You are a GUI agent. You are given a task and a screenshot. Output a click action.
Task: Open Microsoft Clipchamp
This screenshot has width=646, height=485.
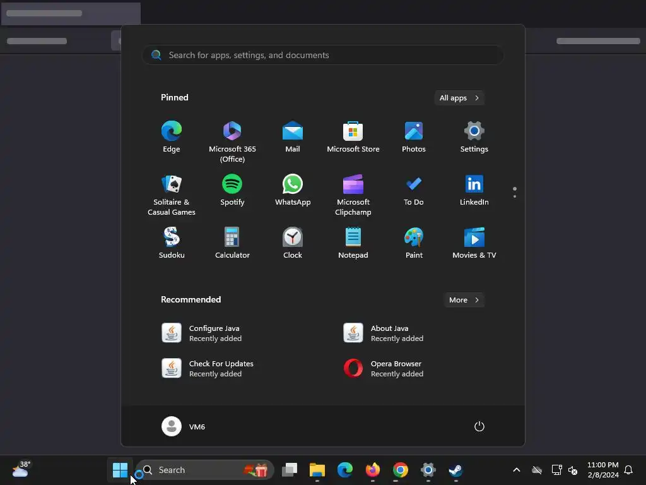353,195
